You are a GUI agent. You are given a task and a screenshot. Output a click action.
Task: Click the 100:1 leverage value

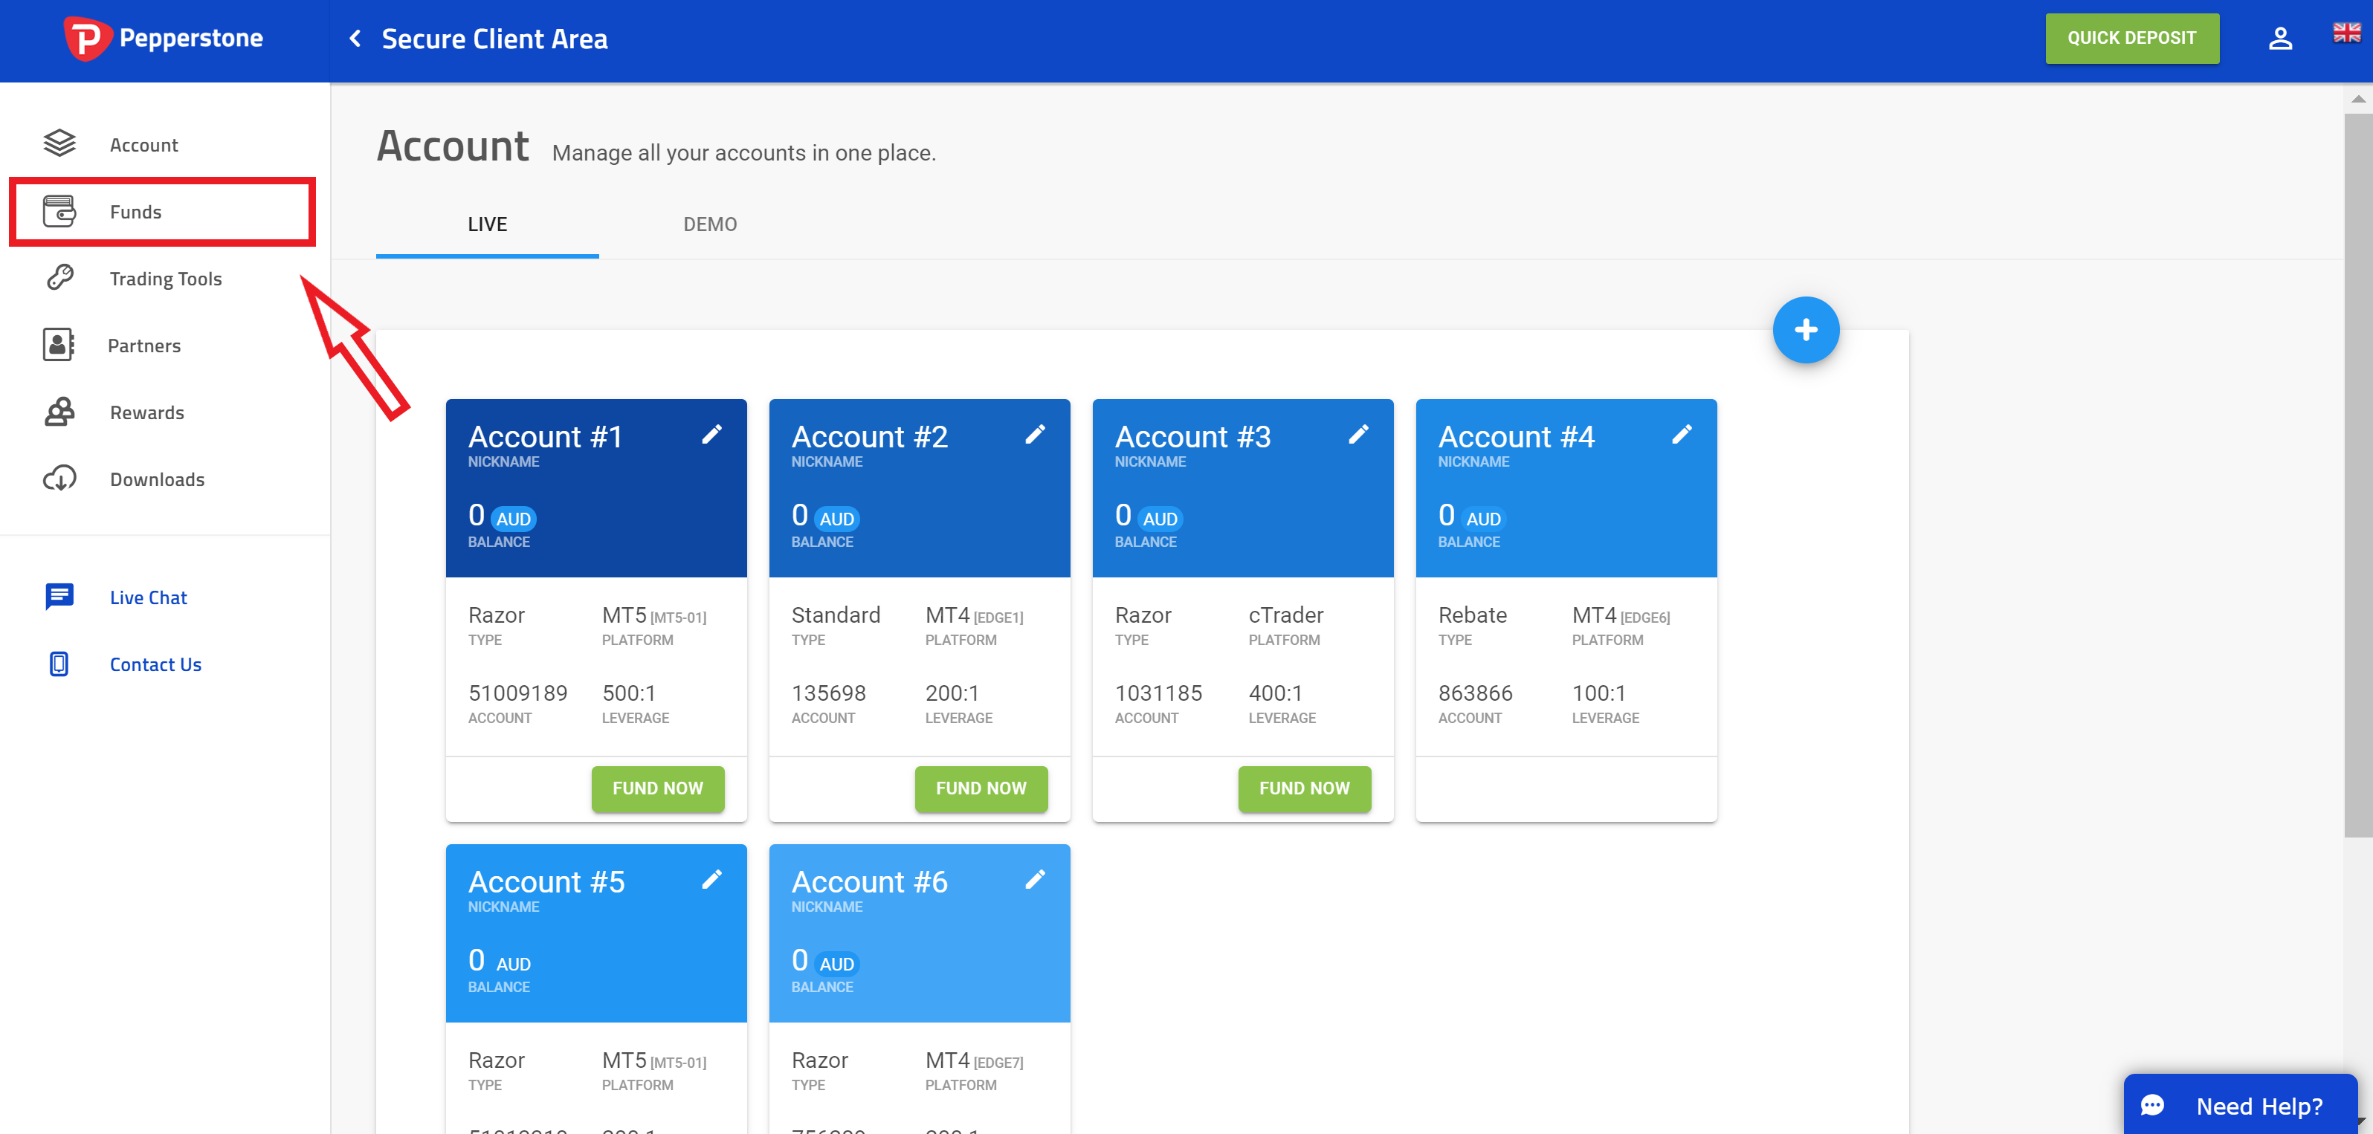1599,693
